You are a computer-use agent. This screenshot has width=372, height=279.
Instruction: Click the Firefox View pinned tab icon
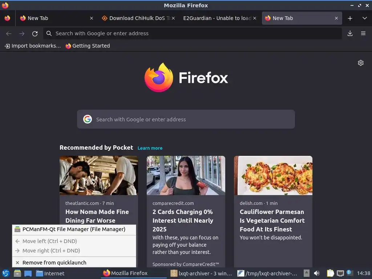[x=7, y=18]
